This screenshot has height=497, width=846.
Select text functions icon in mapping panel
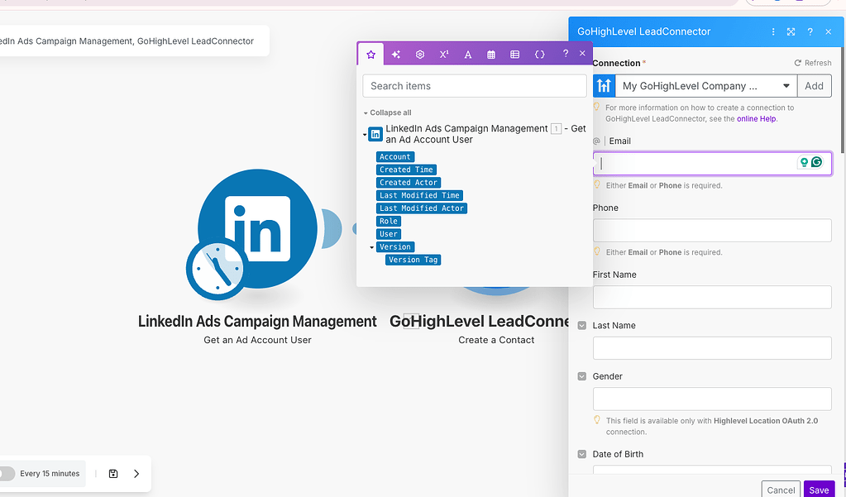tap(467, 54)
